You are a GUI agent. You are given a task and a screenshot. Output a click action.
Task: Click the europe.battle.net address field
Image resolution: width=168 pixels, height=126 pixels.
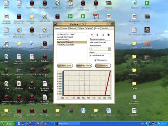point(100,55)
